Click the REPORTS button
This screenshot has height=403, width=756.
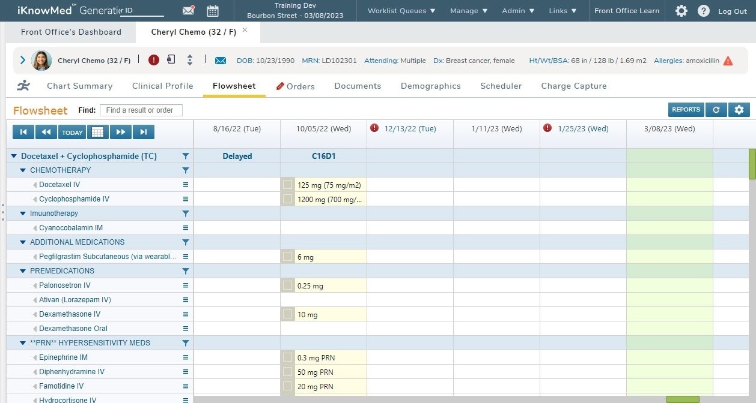tap(686, 110)
